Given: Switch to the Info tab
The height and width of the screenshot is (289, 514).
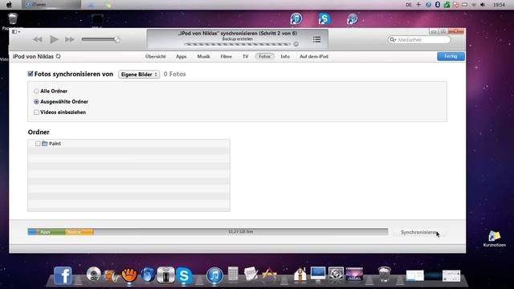Looking at the screenshot, I should (285, 56).
